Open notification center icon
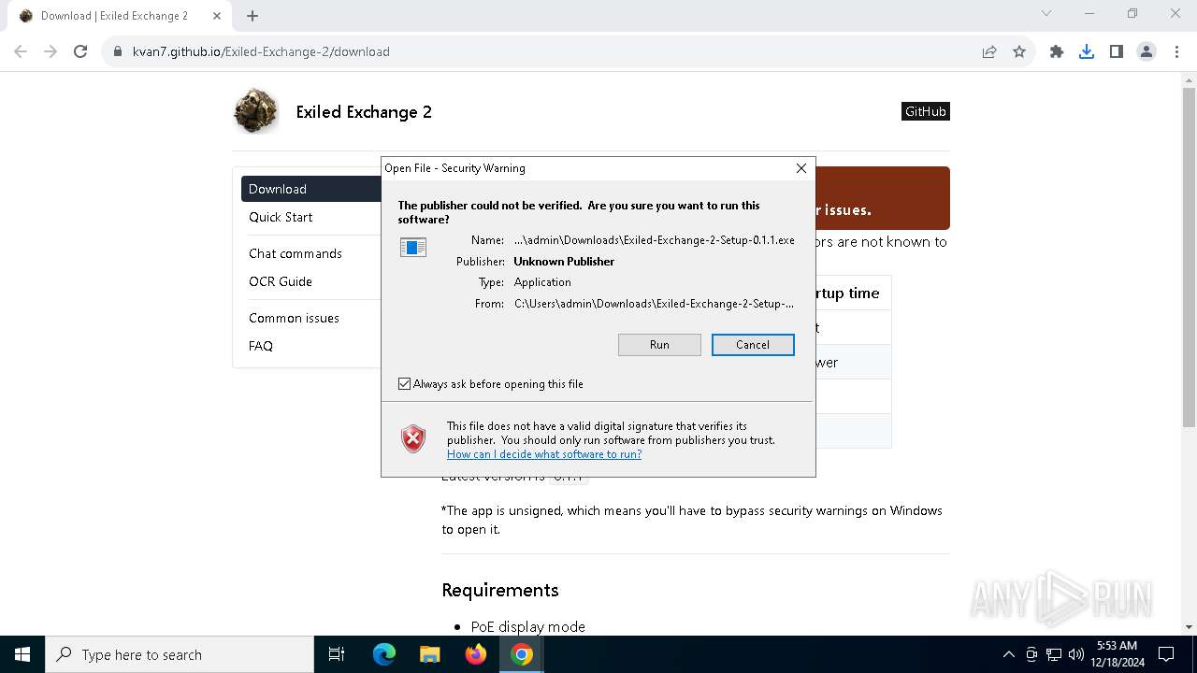1197x673 pixels. [x=1166, y=654]
